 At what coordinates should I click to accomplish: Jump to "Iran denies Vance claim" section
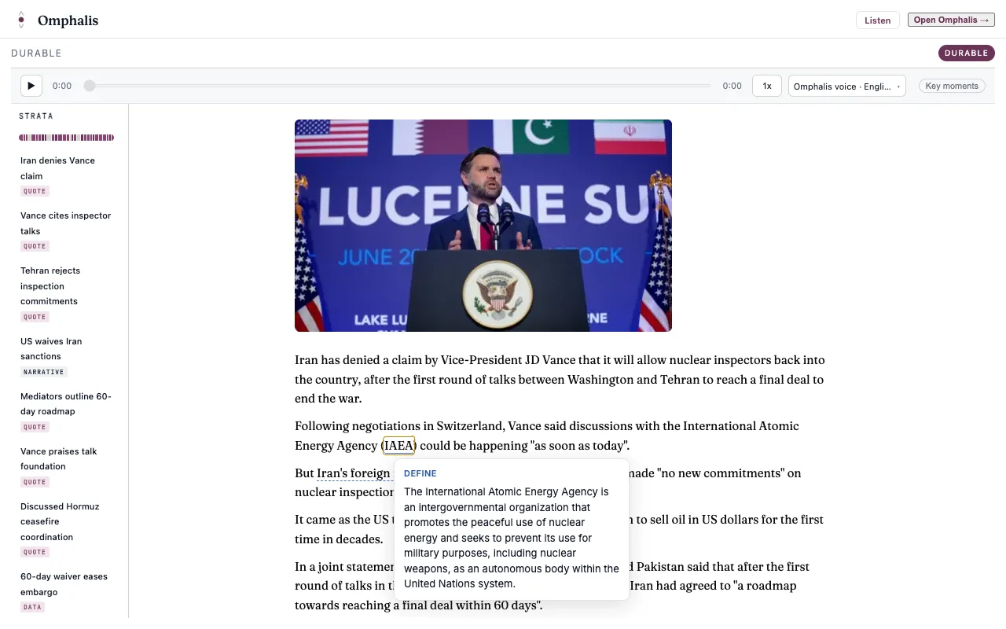(67, 168)
